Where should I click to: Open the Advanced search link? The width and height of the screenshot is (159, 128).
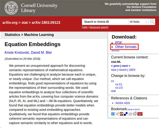(x=99, y=27)
